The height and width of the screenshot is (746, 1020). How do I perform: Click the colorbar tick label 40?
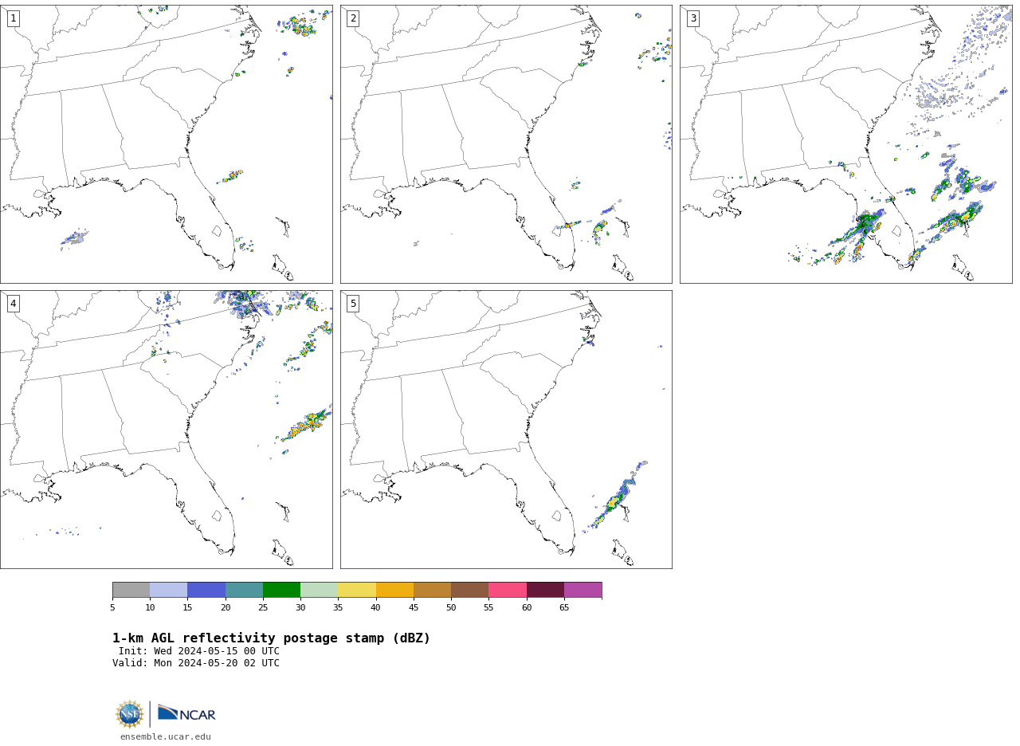point(376,608)
